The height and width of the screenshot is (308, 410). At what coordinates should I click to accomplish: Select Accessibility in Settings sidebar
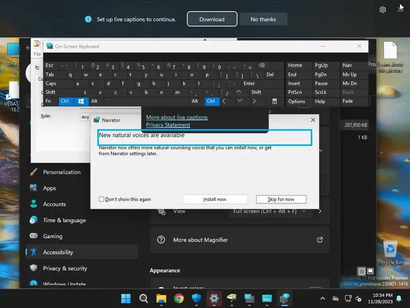click(82, 252)
